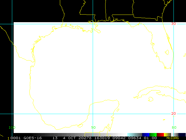Click the green longitude label 100
Viewport: 186px width, 140px height.
point(12,127)
